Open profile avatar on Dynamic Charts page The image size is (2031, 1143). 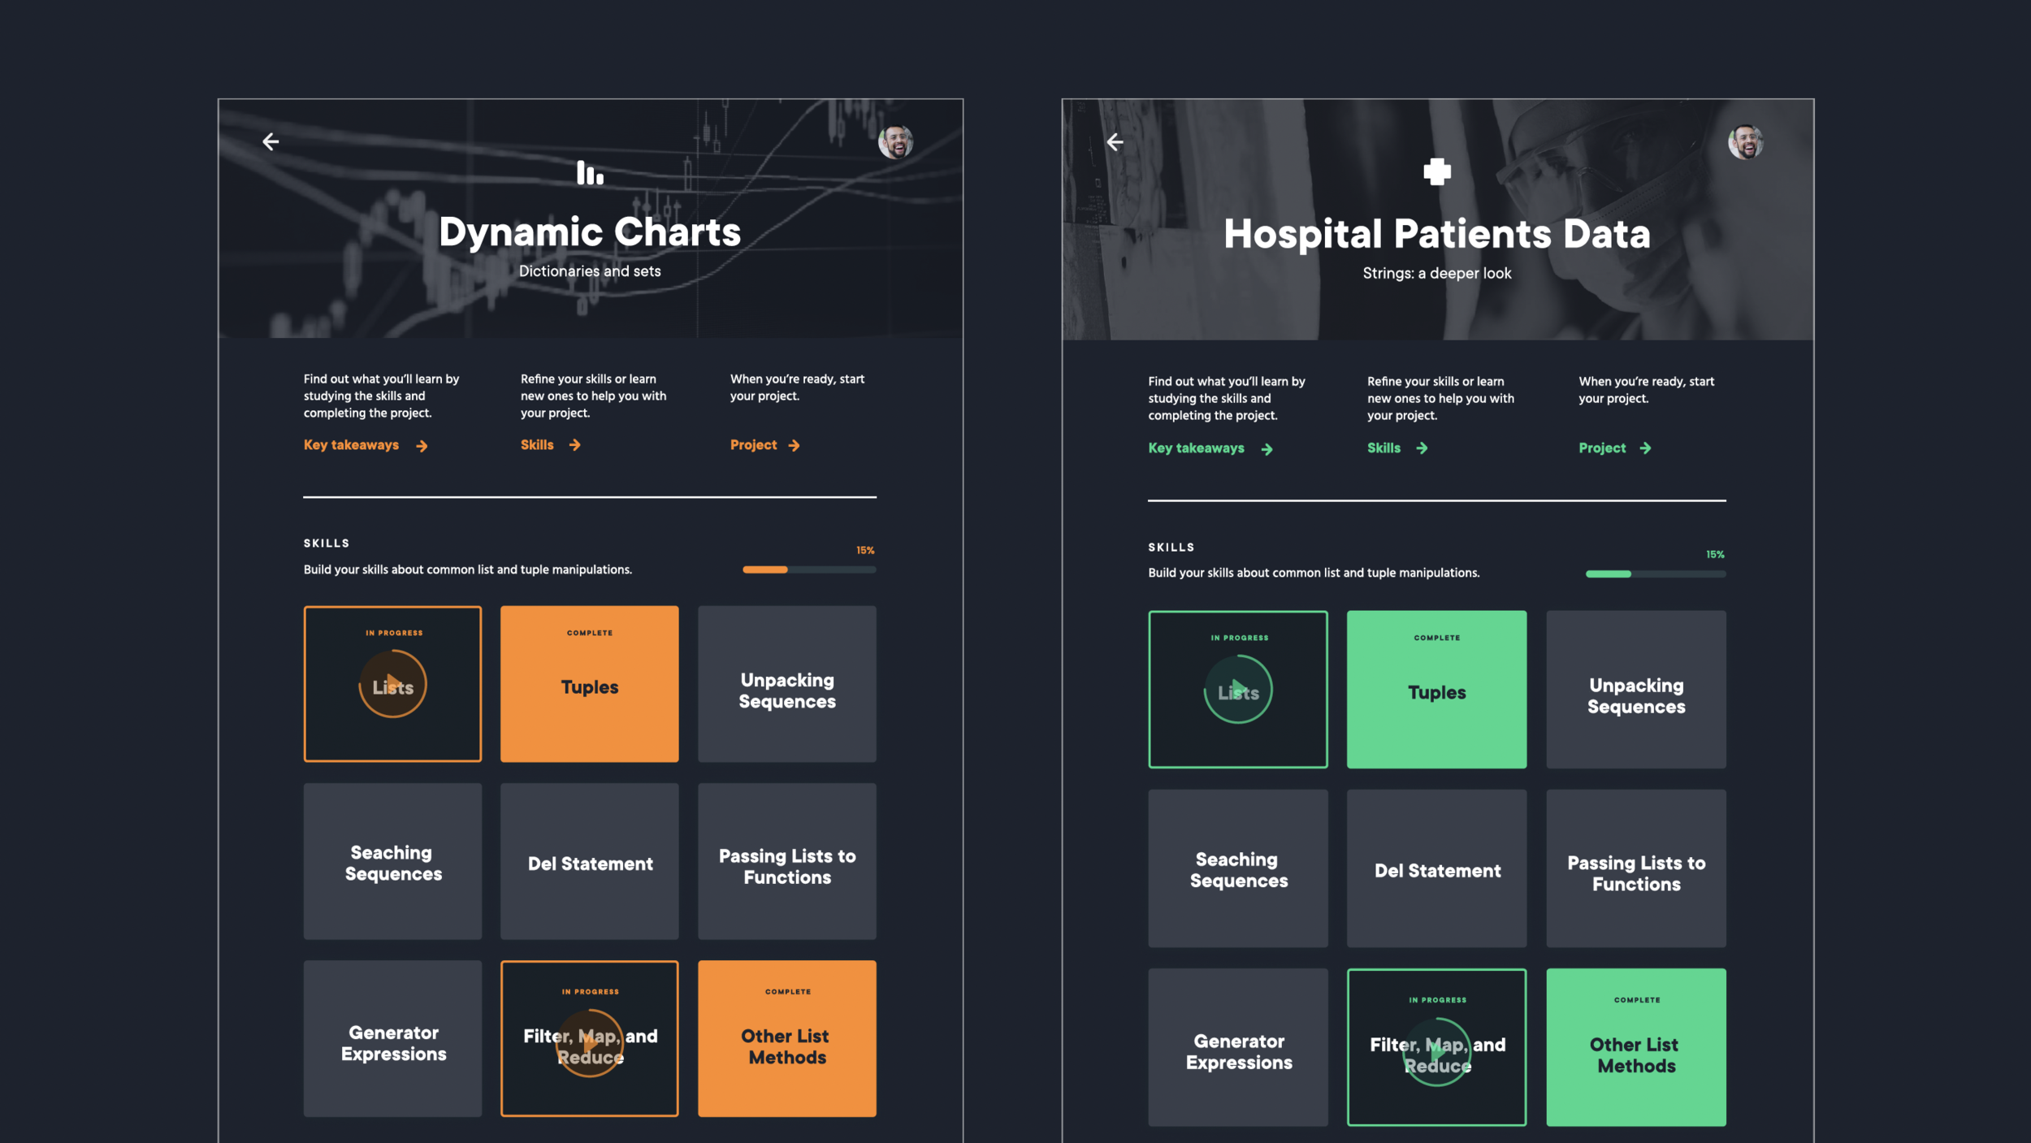(x=895, y=142)
